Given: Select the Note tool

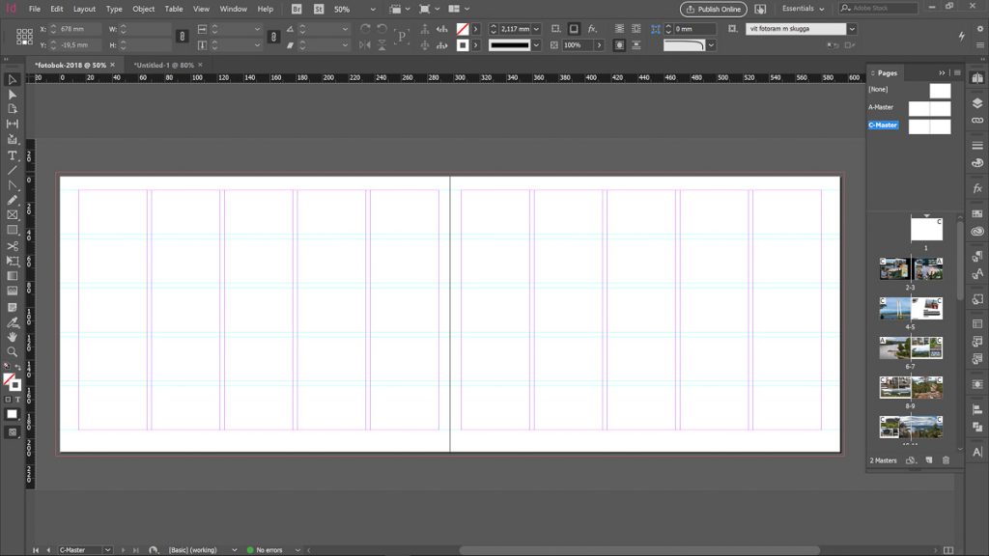Looking at the screenshot, I should [12, 307].
